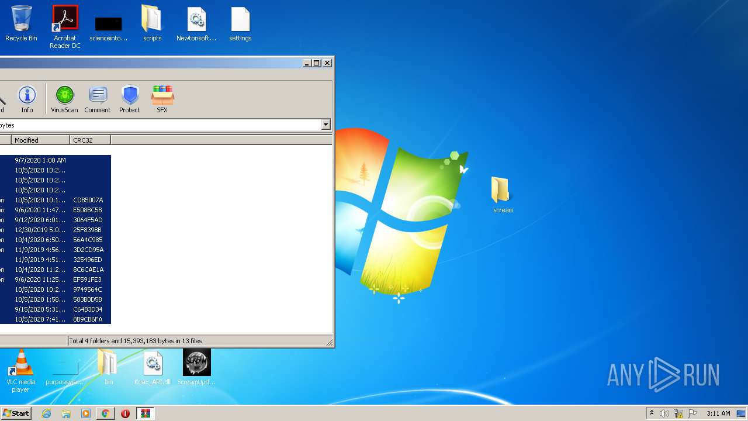
Task: Click the SFX toolbar icon
Action: tap(162, 99)
